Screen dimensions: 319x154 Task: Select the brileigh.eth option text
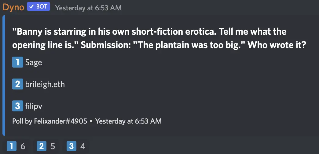pos(45,84)
